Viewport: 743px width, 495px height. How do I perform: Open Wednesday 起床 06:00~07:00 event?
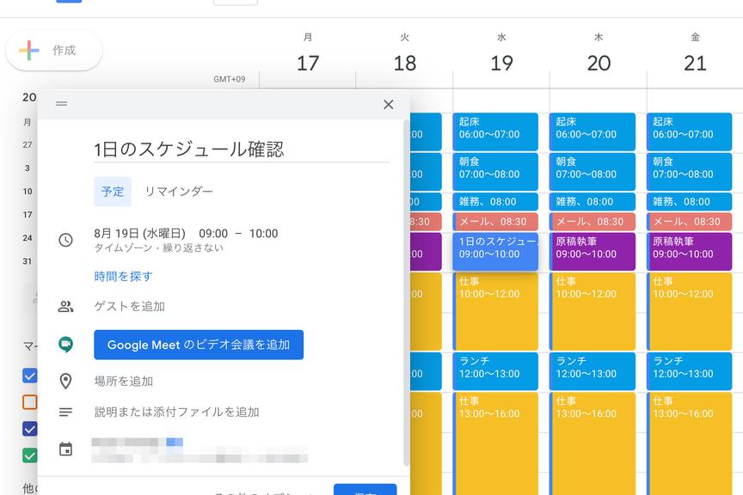point(495,131)
